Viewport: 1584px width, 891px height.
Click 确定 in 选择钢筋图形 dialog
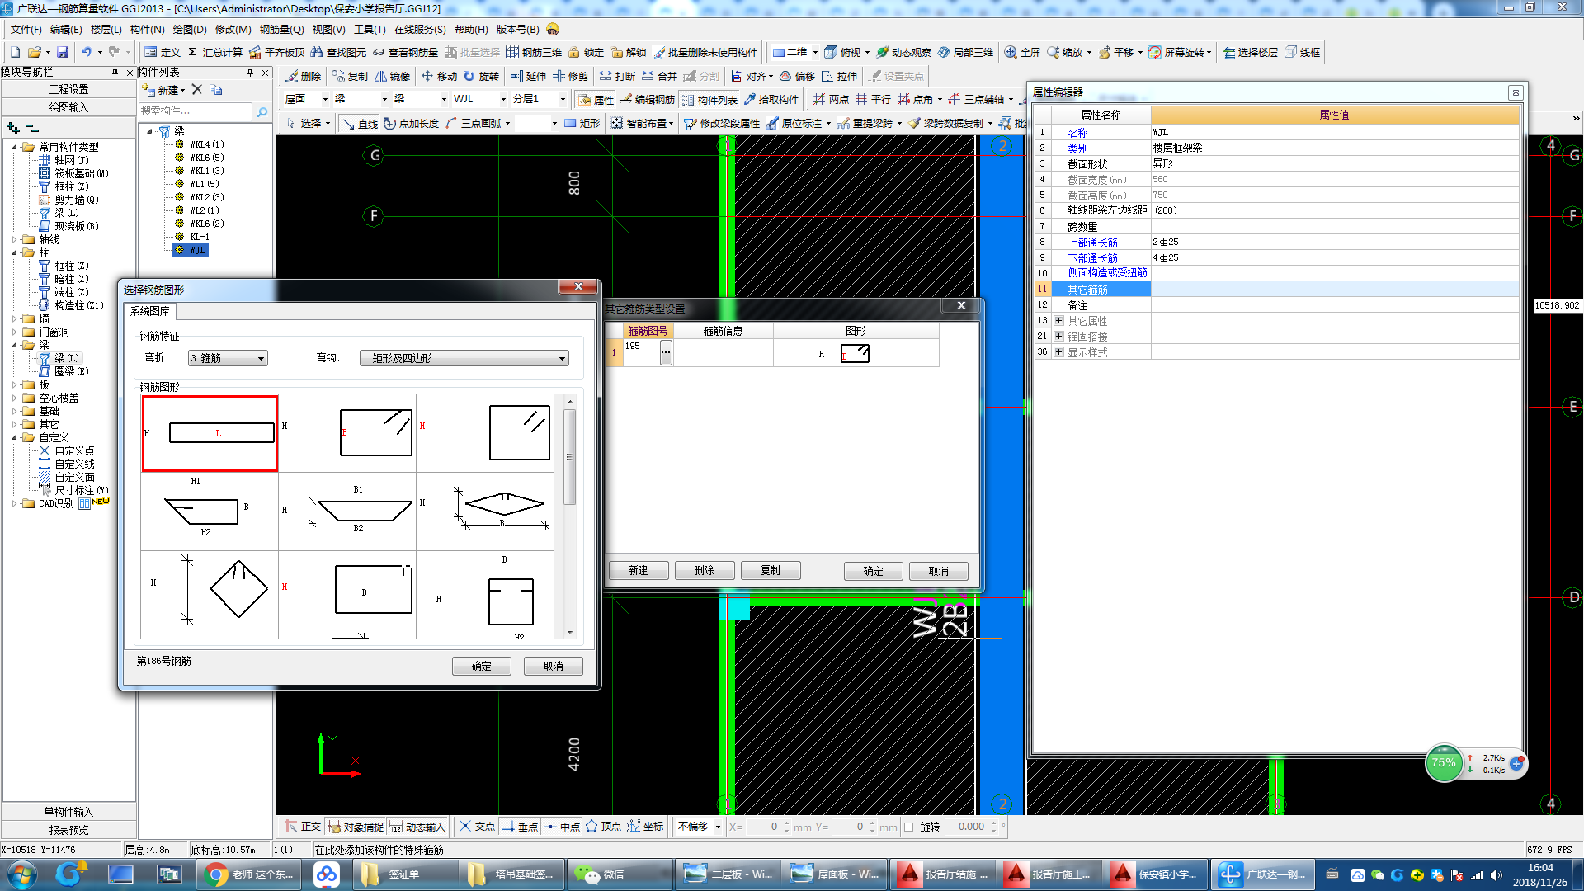pyautogui.click(x=482, y=666)
